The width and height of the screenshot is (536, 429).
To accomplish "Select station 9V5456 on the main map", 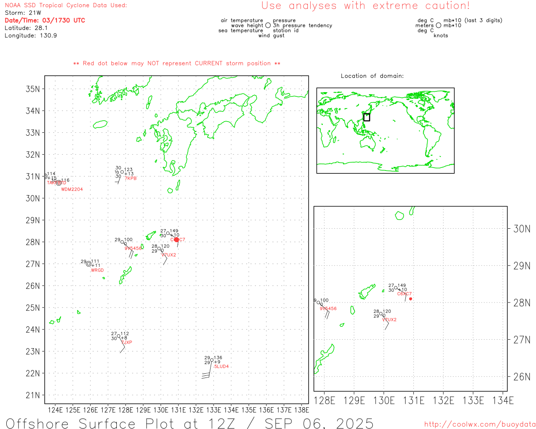I will click(133, 248).
